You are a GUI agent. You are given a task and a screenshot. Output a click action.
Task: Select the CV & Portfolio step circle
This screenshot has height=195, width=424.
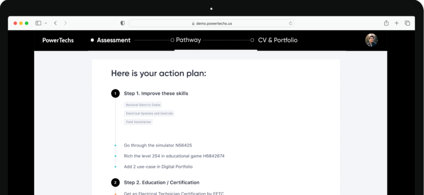click(252, 40)
